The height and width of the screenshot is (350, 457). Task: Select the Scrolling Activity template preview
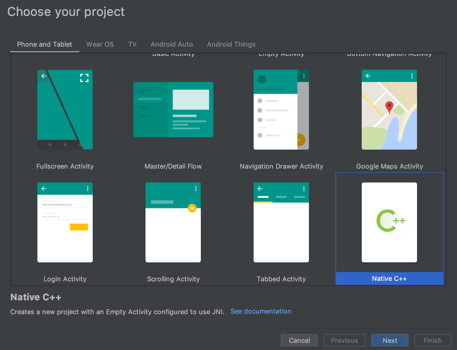173,222
